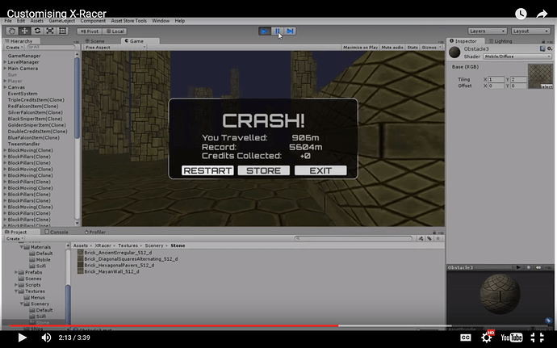Select the Rect transform tool
This screenshot has height=348, width=557.
click(x=62, y=31)
